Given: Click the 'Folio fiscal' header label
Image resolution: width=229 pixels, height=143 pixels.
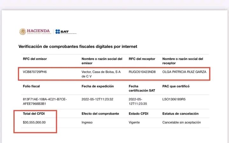Looking at the screenshot, I should [31, 86].
